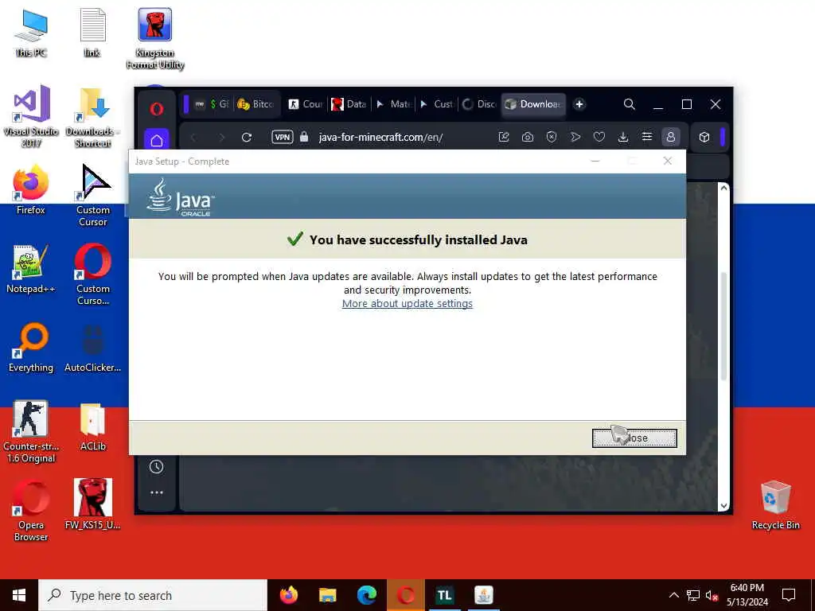
Task: Click the Java installer taskbar icon
Action: pos(483,595)
